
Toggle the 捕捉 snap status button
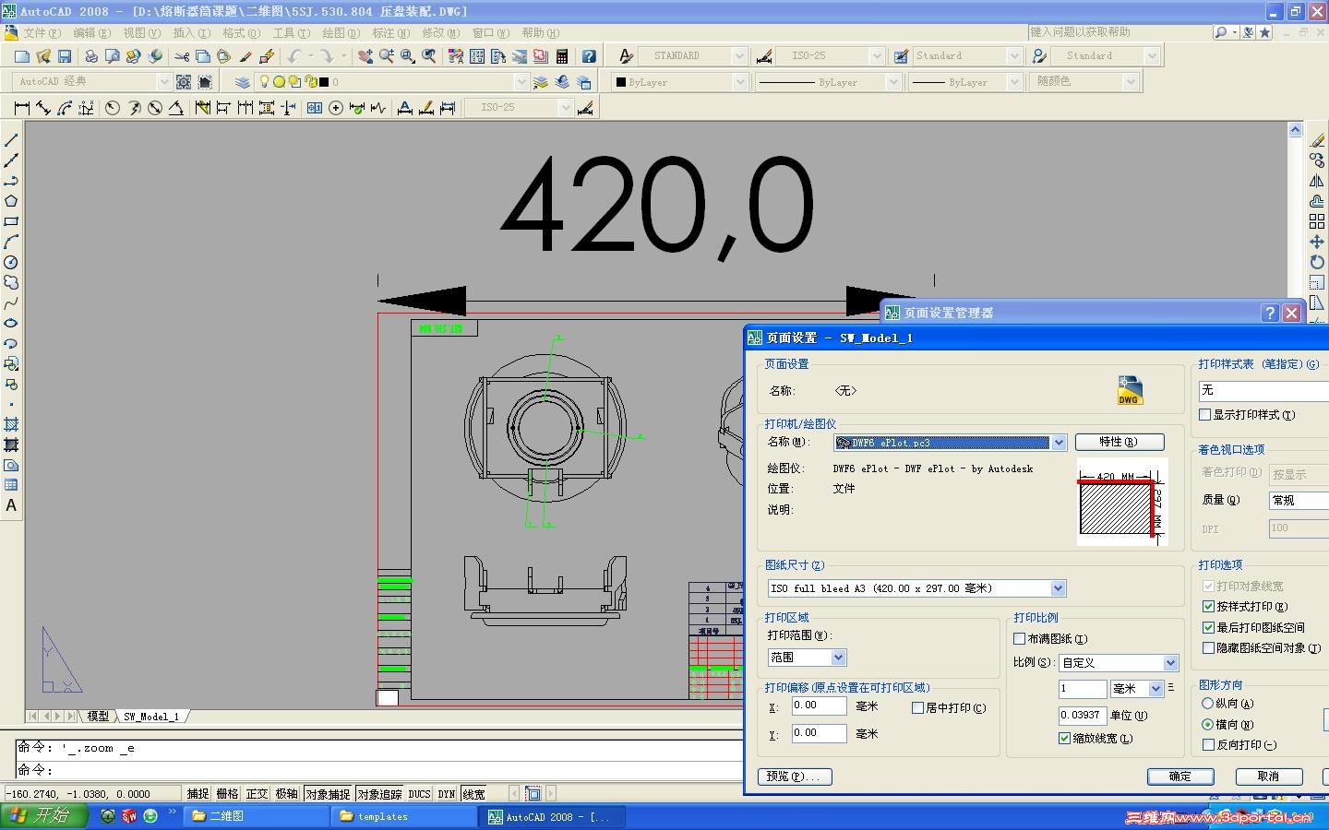198,794
